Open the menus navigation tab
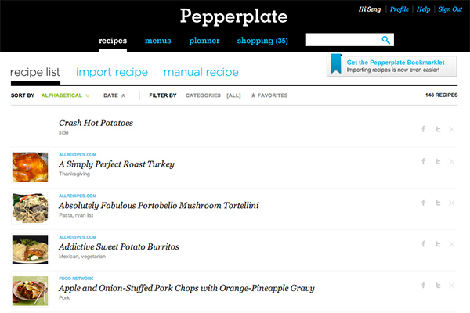 tap(157, 41)
